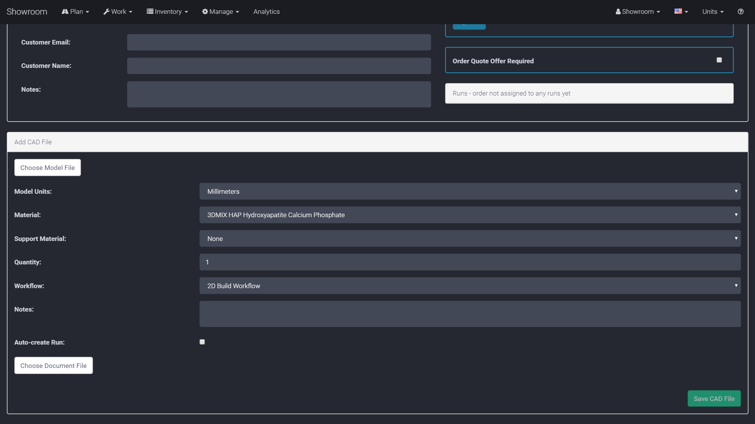The image size is (755, 424).
Task: Open the Work menu with wrench icon
Action: [118, 12]
